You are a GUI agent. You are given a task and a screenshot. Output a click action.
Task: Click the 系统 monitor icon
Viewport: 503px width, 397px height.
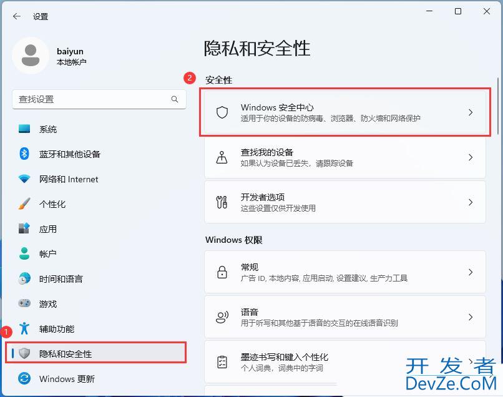point(24,129)
